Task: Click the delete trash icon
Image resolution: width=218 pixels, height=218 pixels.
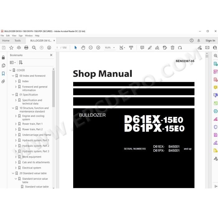Action: [173, 48]
